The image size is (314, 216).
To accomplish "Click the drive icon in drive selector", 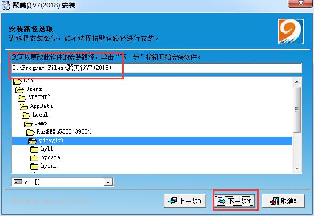I will [18, 182].
